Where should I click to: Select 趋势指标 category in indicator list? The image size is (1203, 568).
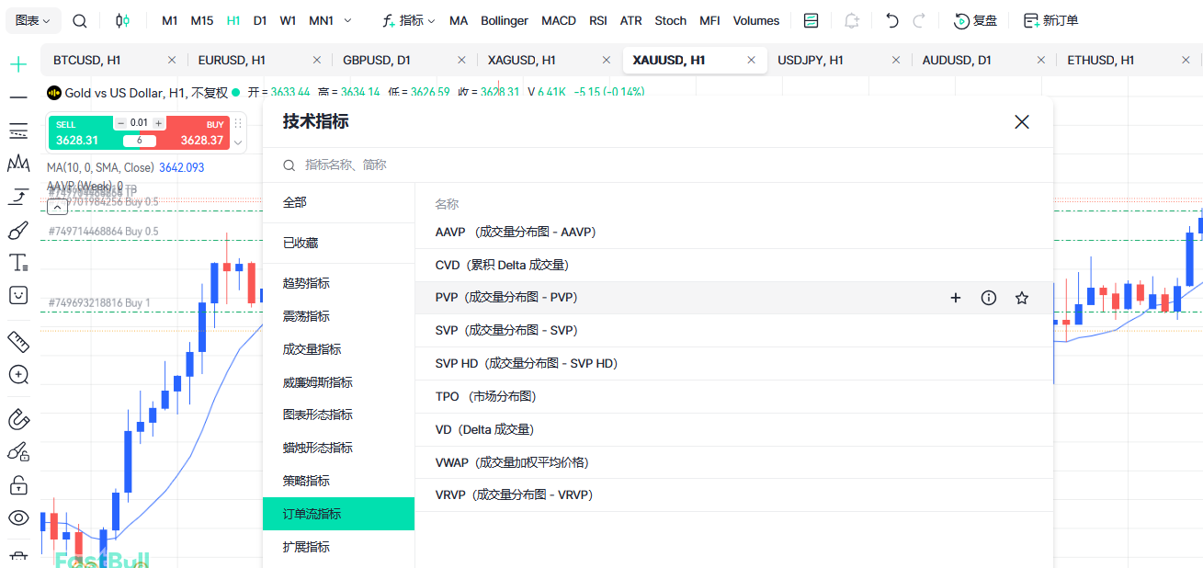[x=306, y=283]
